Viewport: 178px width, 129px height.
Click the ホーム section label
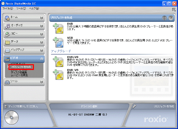tap(14, 17)
